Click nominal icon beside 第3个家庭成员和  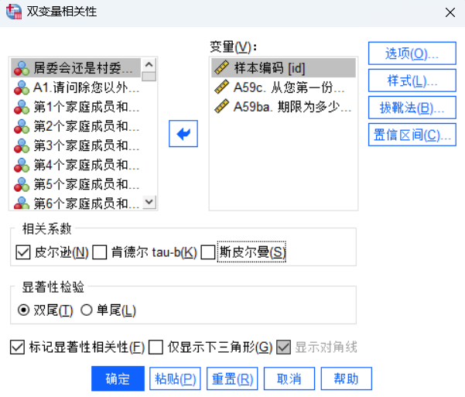(x=22, y=145)
